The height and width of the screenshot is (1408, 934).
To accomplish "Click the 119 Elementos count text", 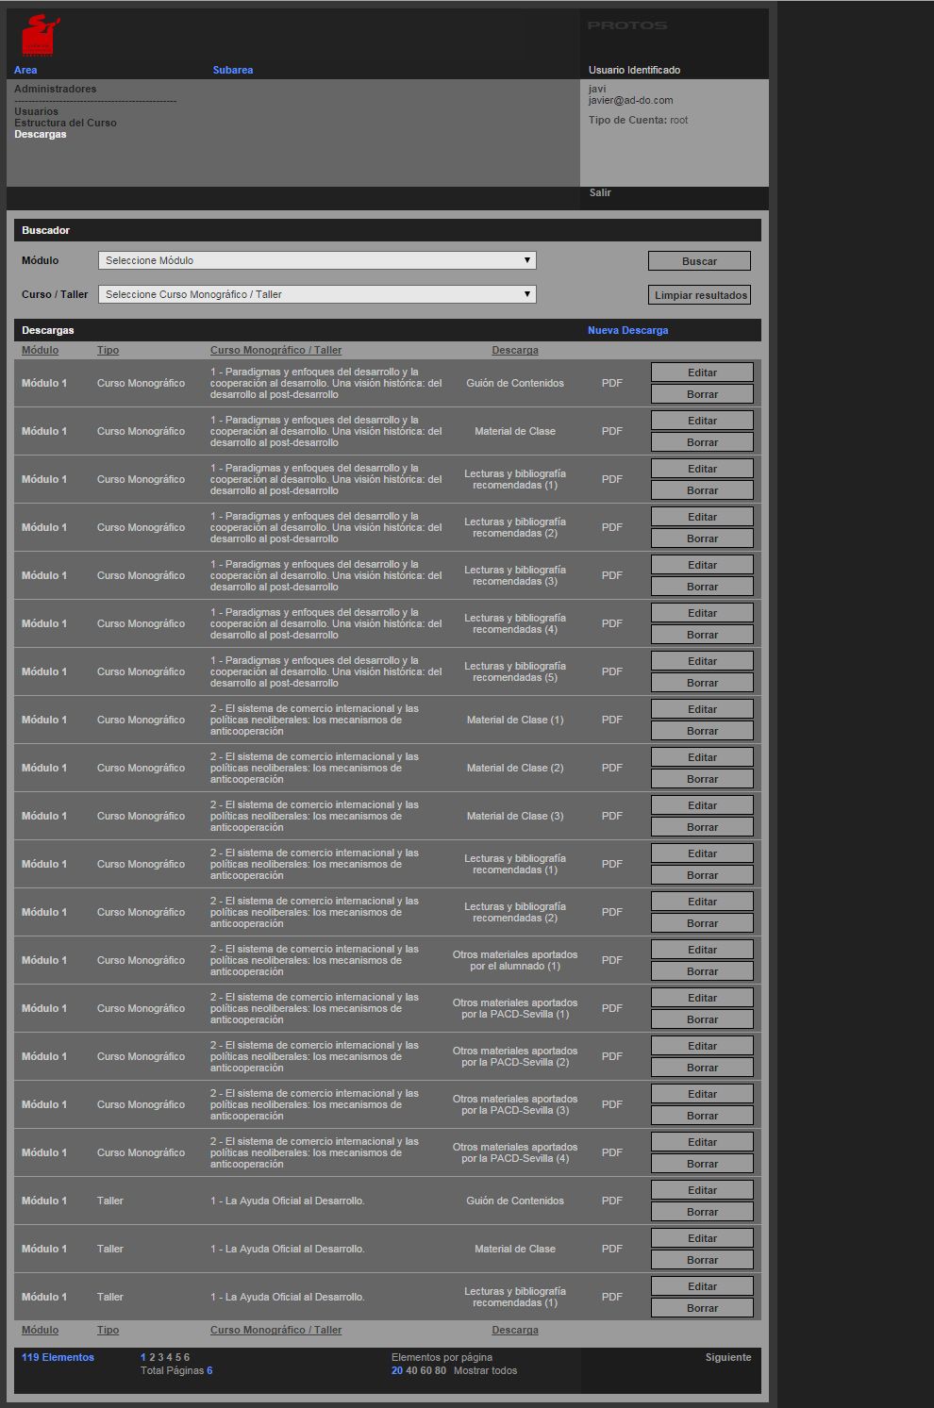I will 58,1357.
